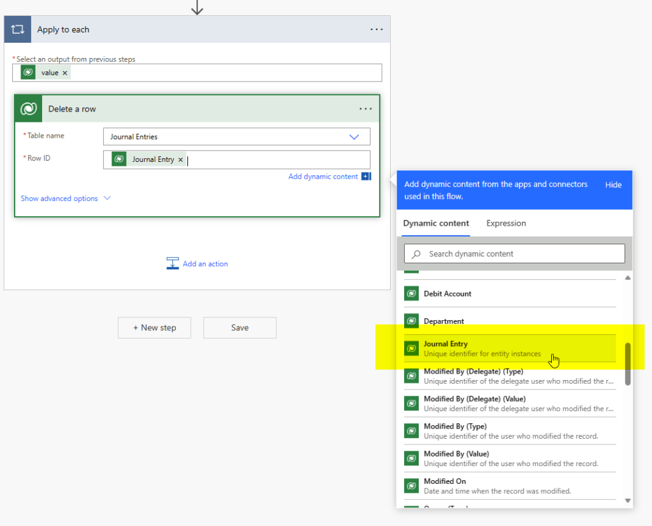The height and width of the screenshot is (526, 652).
Task: Expand the Table name dropdown
Action: [x=354, y=136]
